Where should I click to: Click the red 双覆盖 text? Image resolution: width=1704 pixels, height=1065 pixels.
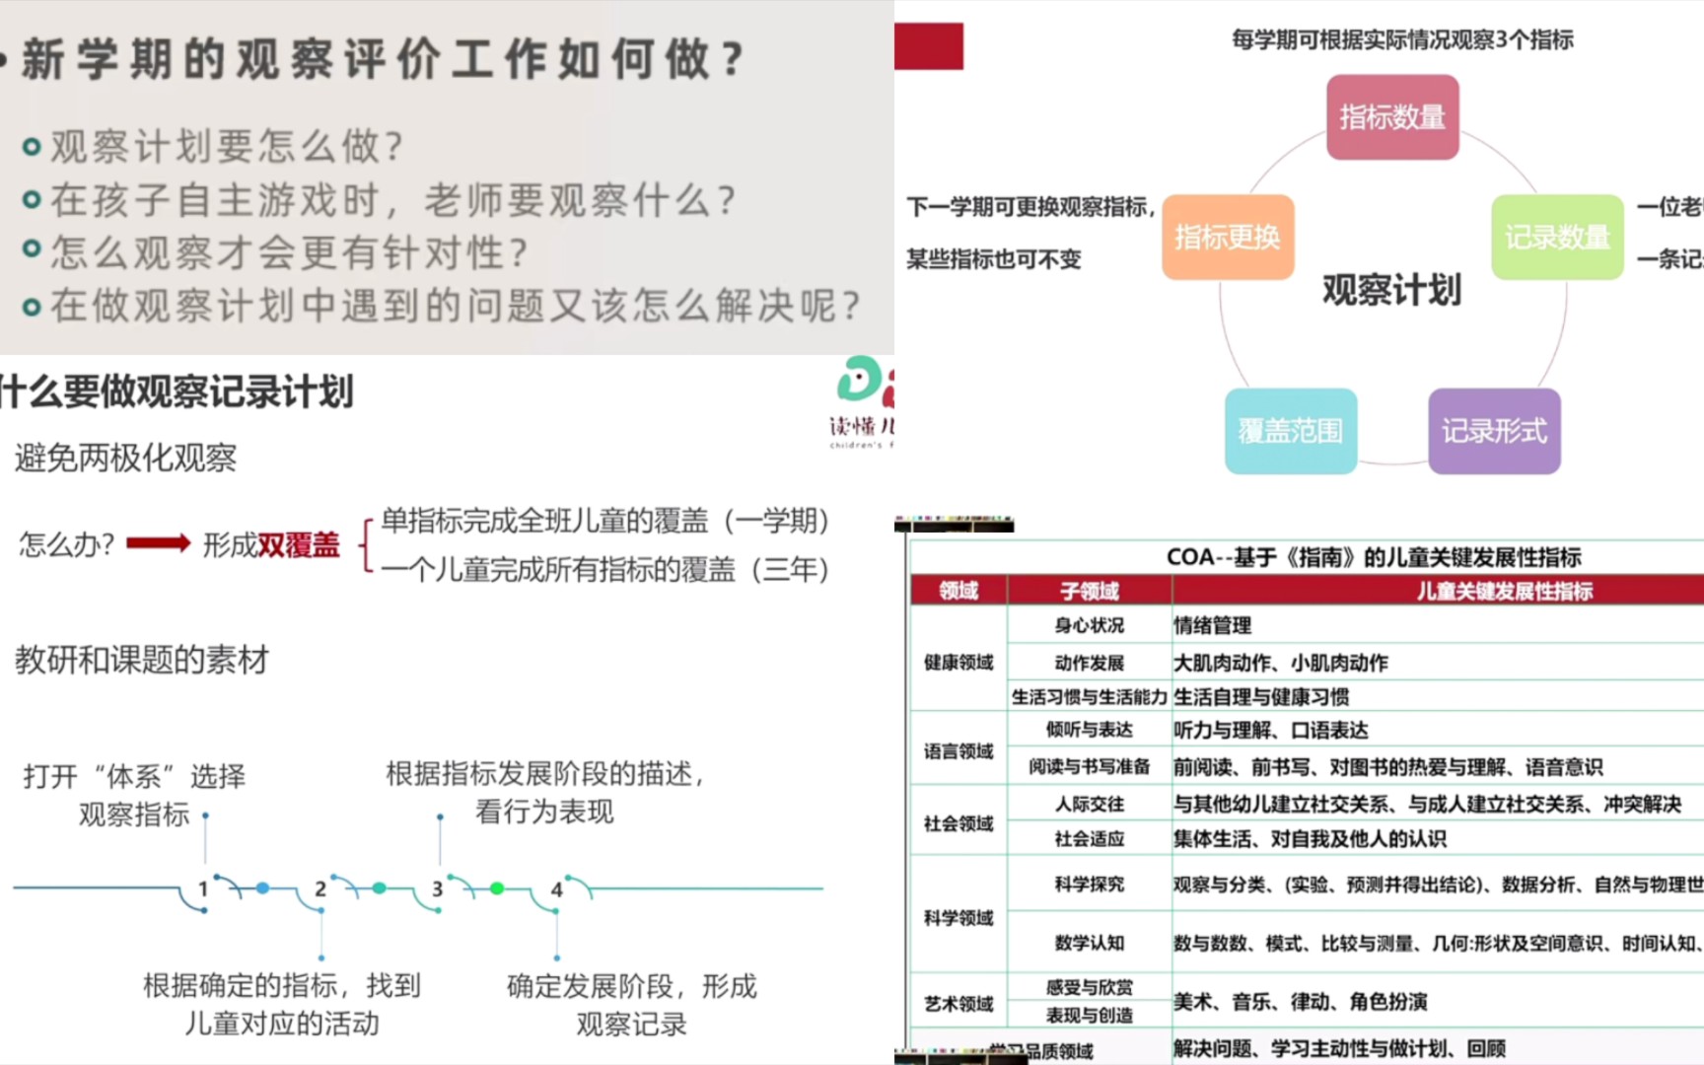click(x=298, y=544)
